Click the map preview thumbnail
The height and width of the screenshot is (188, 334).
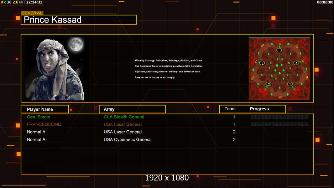279,69
